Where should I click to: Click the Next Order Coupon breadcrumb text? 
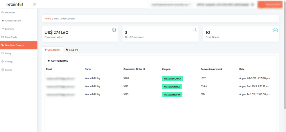[64, 19]
